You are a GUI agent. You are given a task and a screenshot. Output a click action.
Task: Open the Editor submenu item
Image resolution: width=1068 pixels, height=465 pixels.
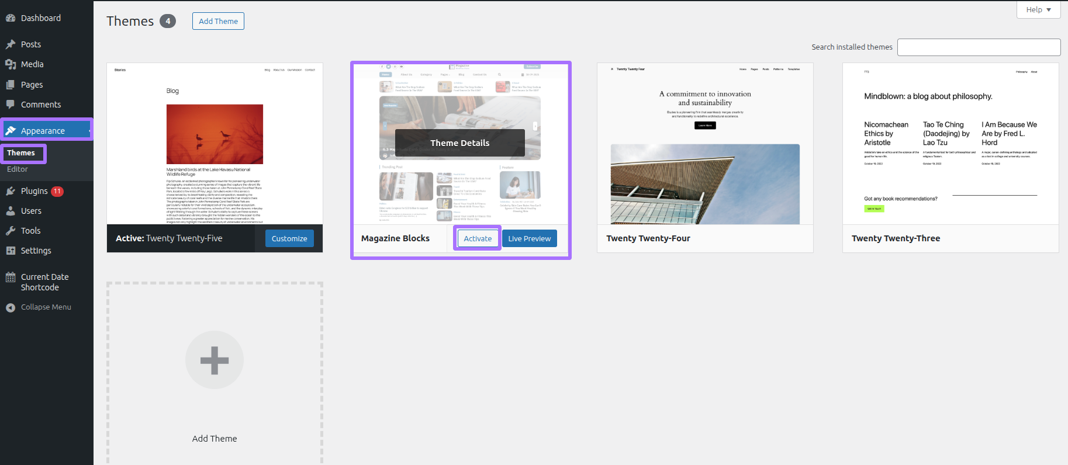18,169
